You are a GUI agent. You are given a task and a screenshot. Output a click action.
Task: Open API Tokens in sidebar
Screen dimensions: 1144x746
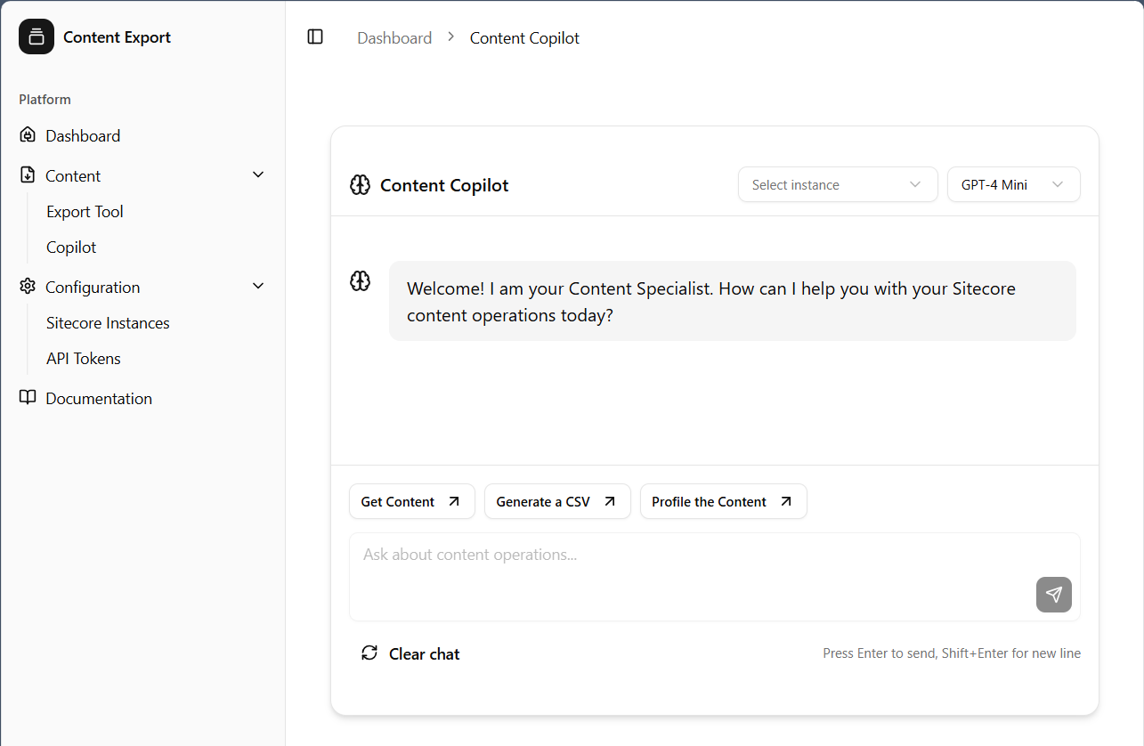tap(84, 359)
